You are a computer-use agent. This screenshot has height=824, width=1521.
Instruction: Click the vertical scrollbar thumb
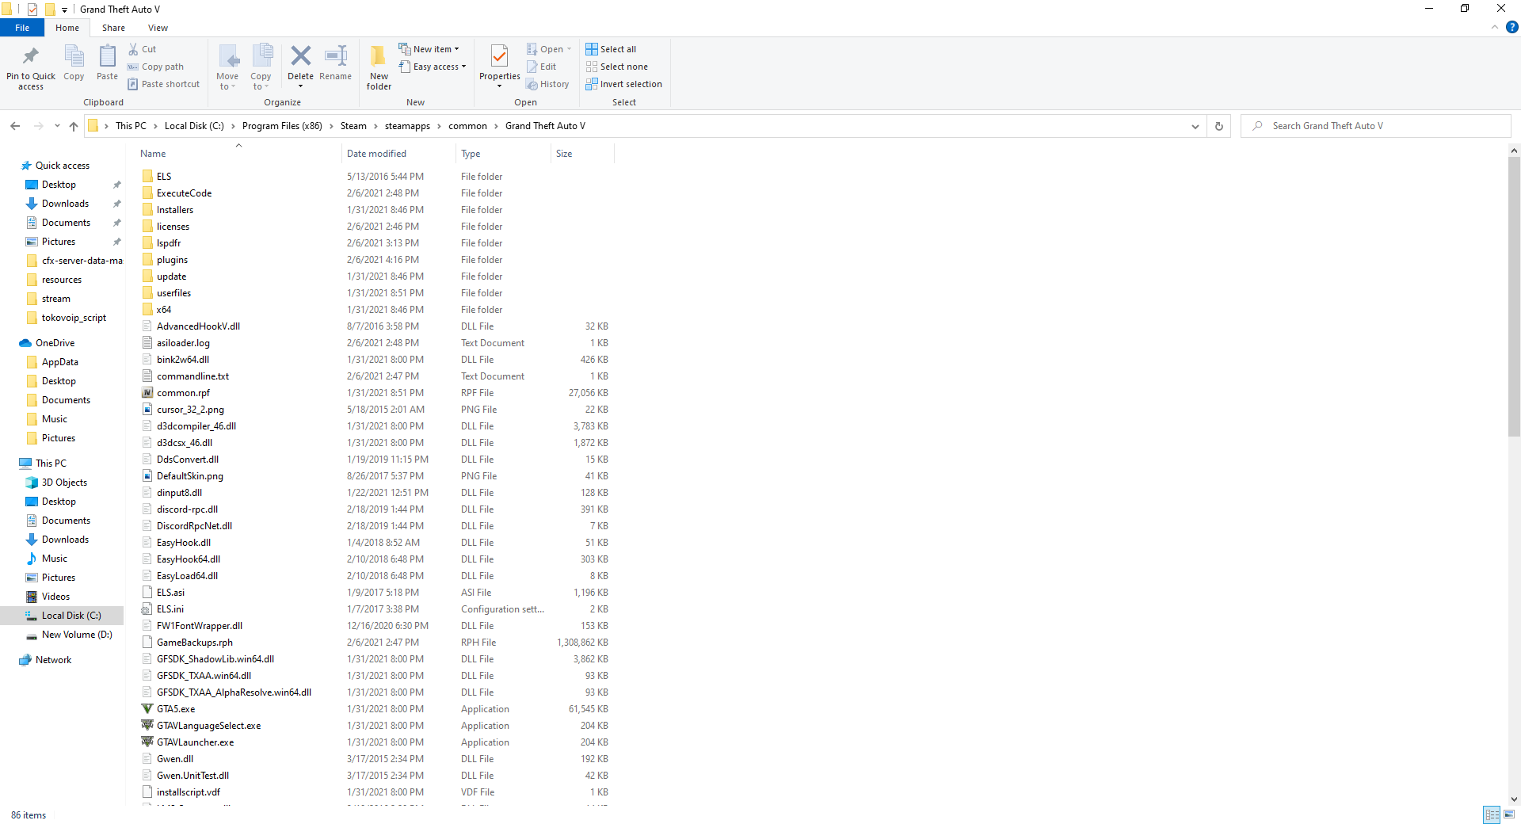tap(1514, 297)
